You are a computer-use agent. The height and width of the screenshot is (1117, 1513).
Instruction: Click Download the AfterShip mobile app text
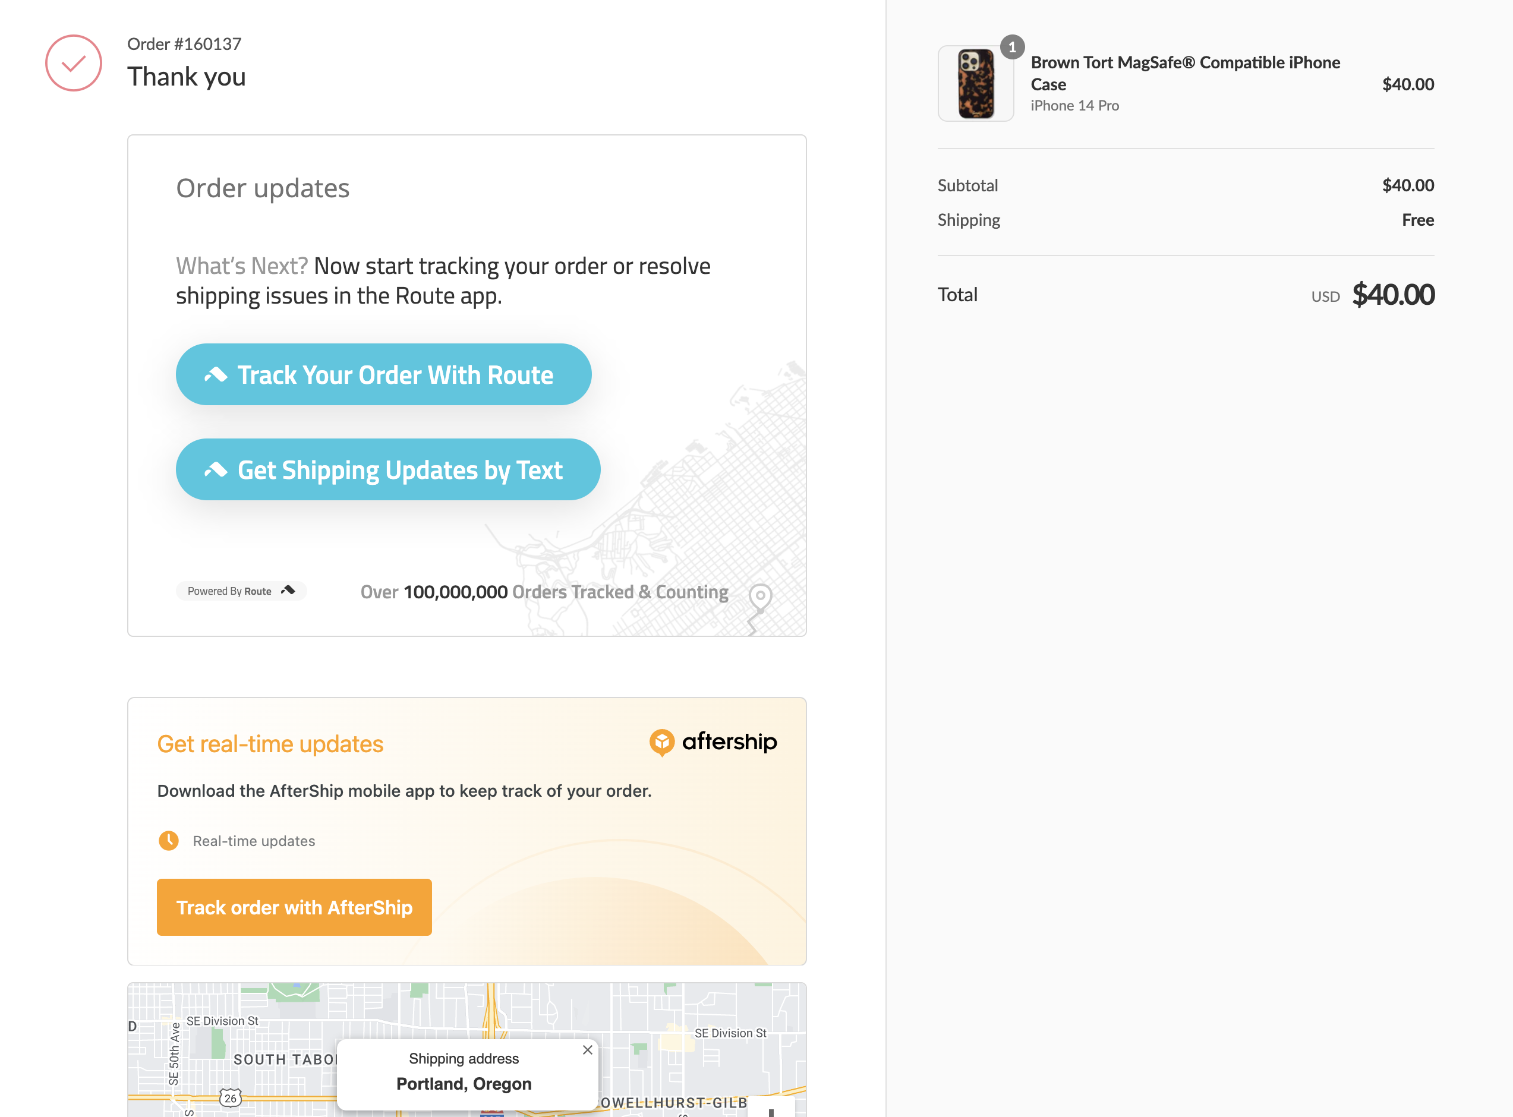(x=405, y=791)
